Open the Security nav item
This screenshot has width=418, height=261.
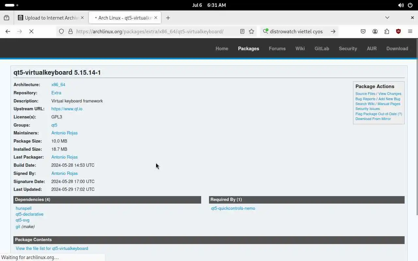348,49
